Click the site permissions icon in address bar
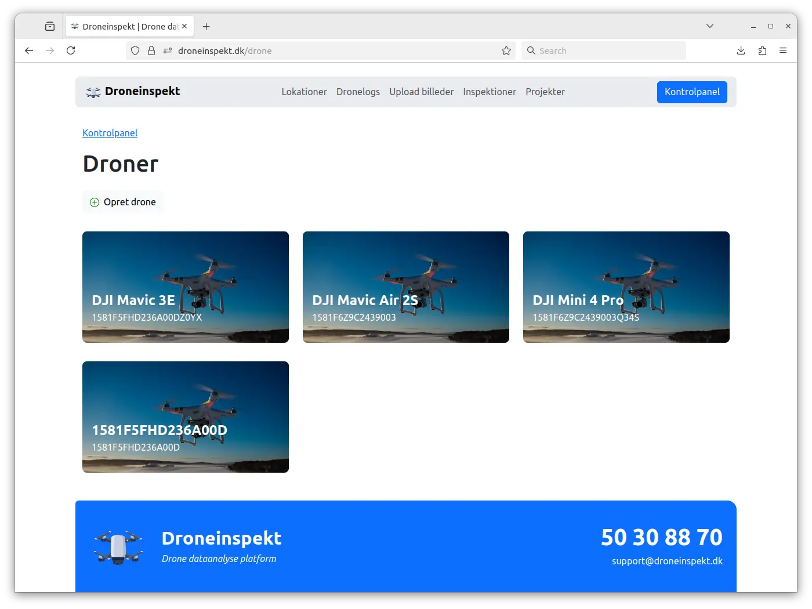The width and height of the screenshot is (812, 609). tap(168, 50)
